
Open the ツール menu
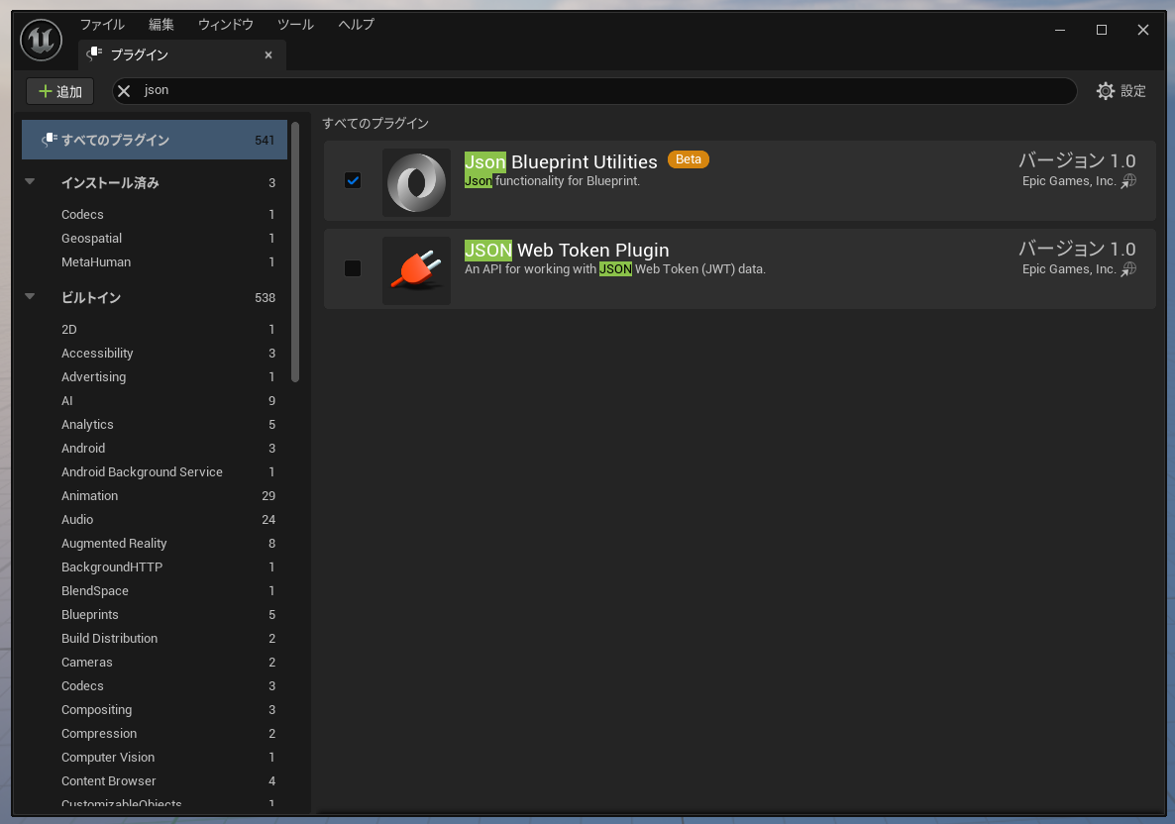pos(295,25)
